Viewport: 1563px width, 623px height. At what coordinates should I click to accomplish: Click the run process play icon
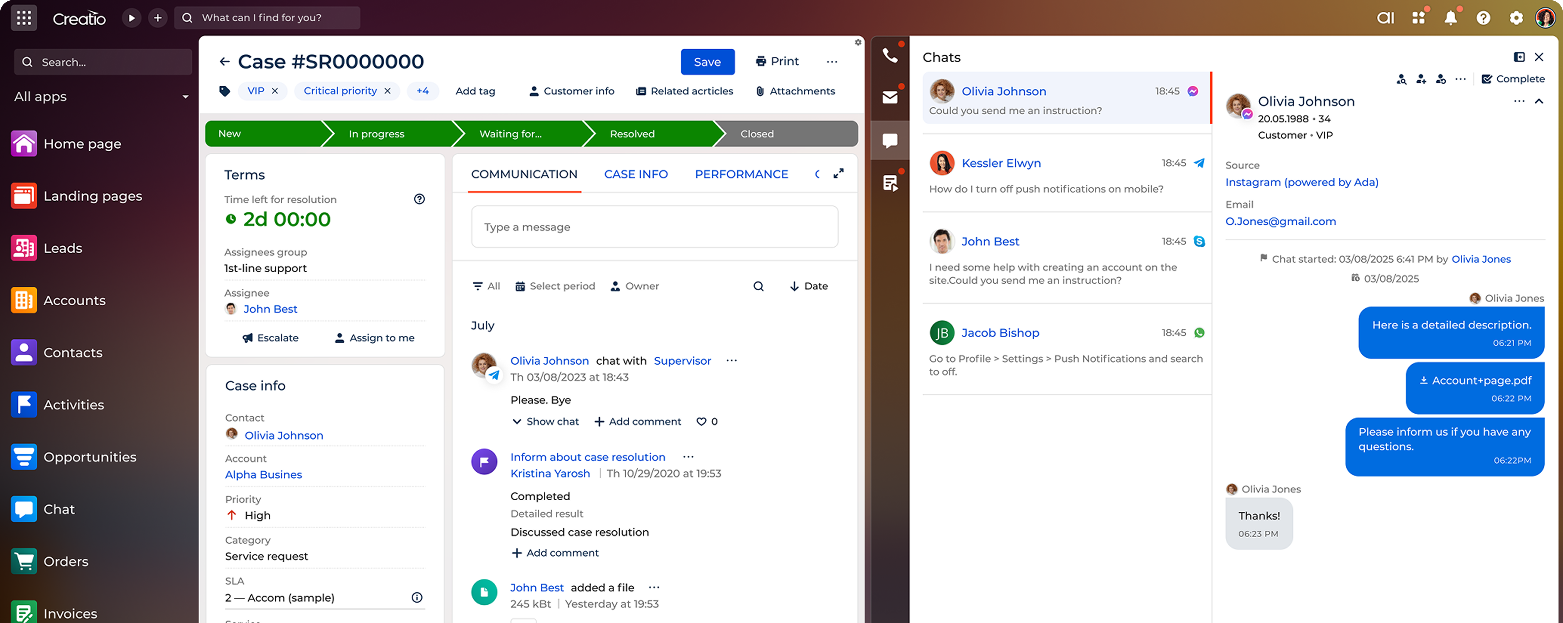click(x=131, y=18)
